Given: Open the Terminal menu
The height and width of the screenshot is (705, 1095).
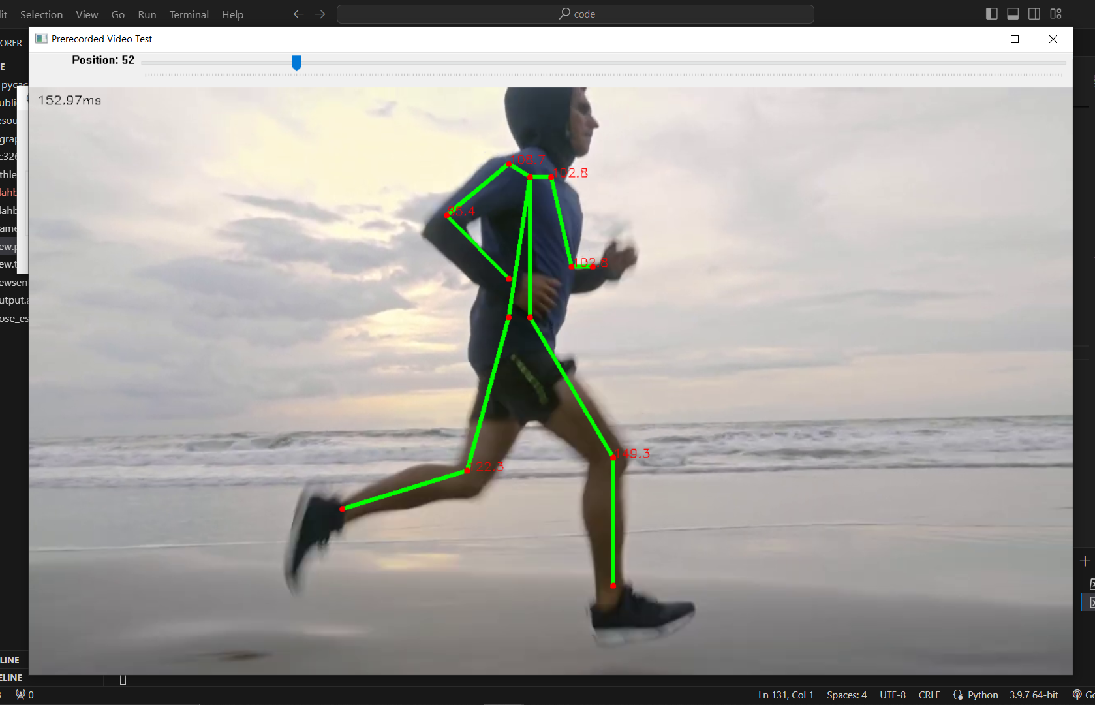Looking at the screenshot, I should [189, 14].
